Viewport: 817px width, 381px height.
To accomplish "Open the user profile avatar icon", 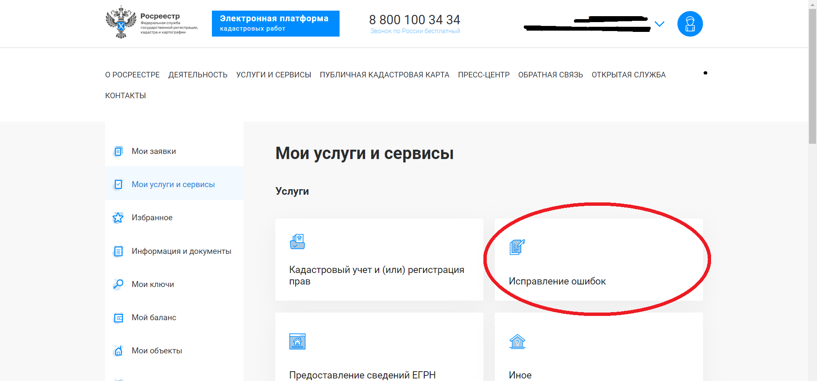I will [x=690, y=24].
